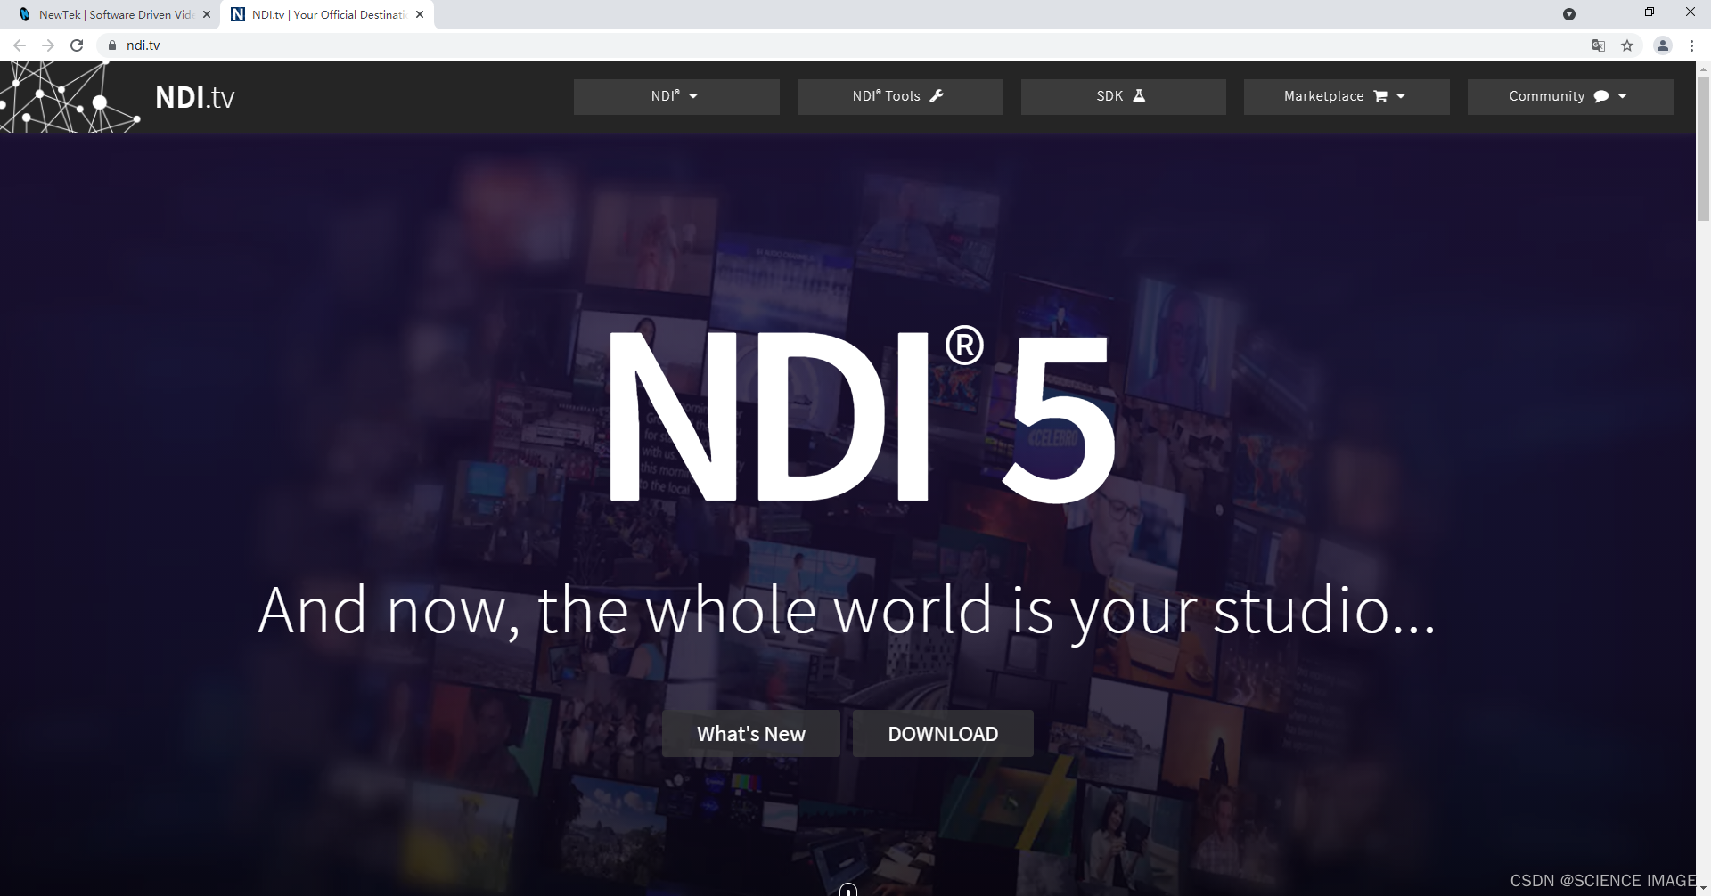Expand the Community dropdown arrow
The height and width of the screenshot is (896, 1711).
(x=1622, y=96)
